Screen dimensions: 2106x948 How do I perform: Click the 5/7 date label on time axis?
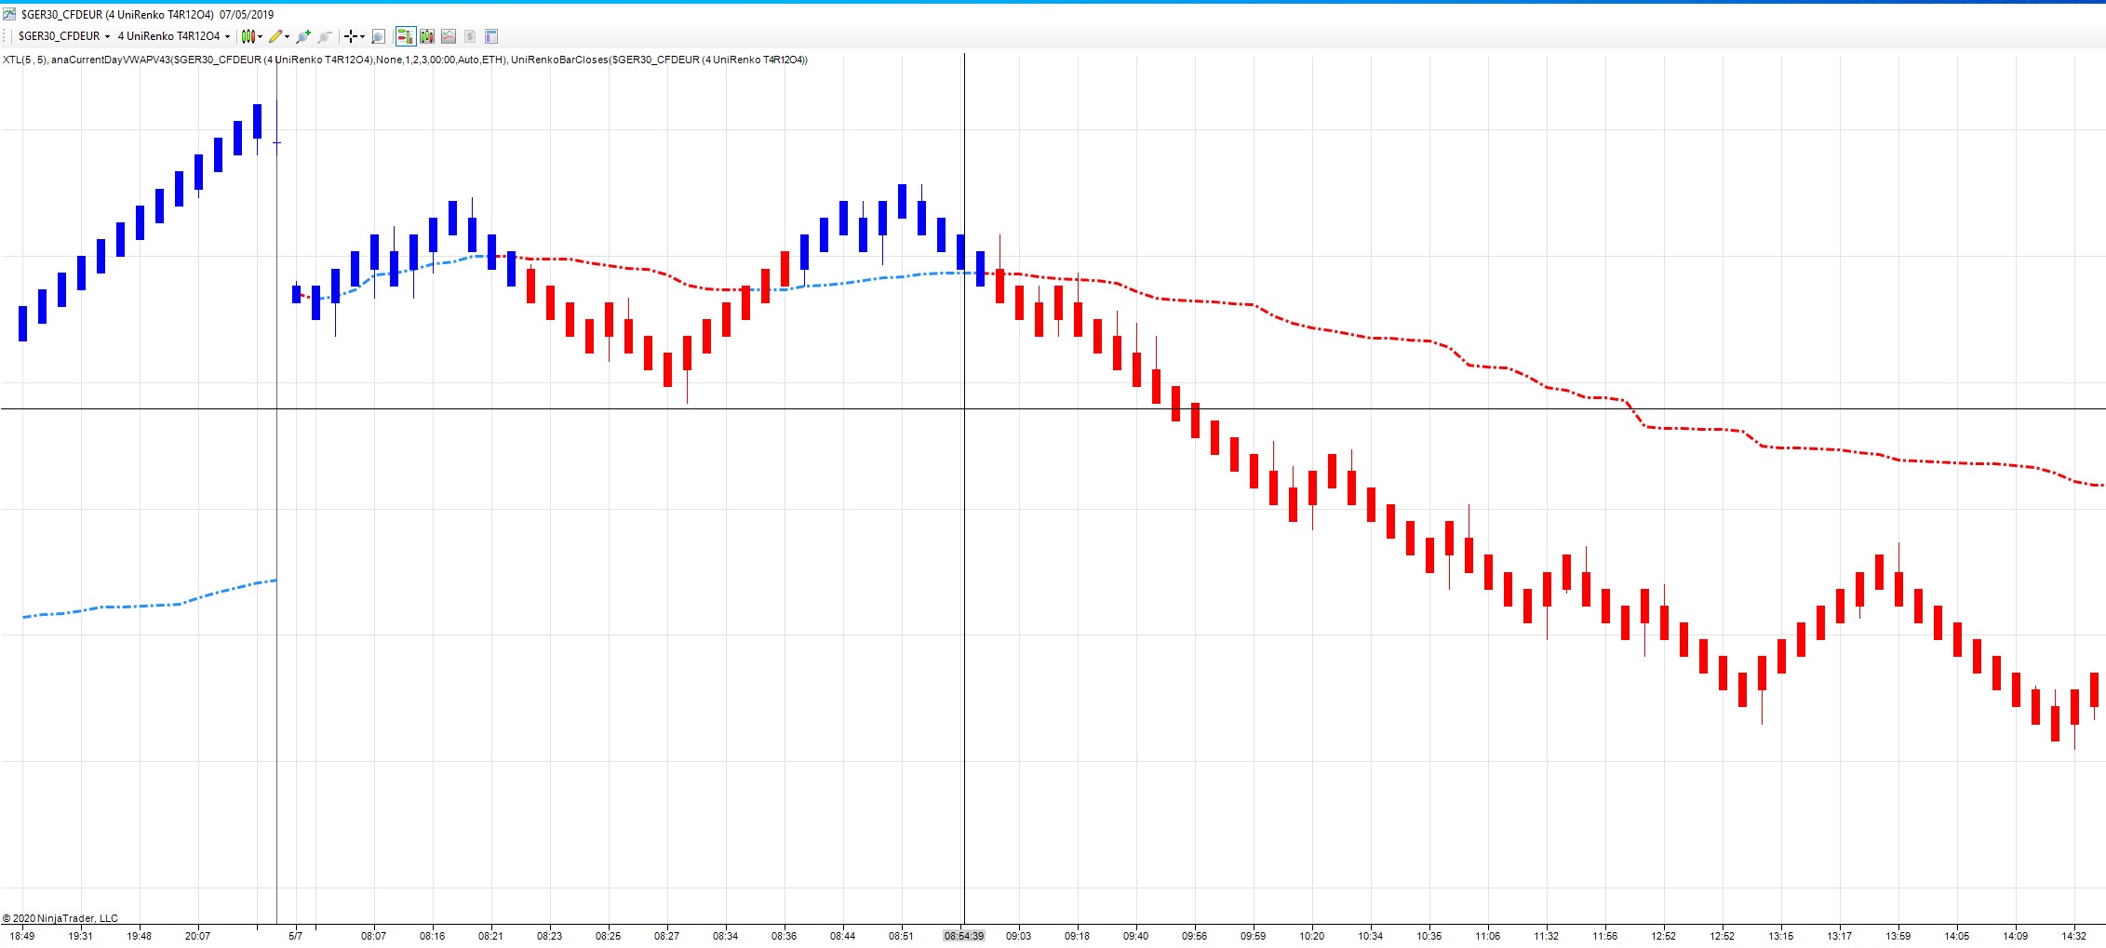point(296,936)
